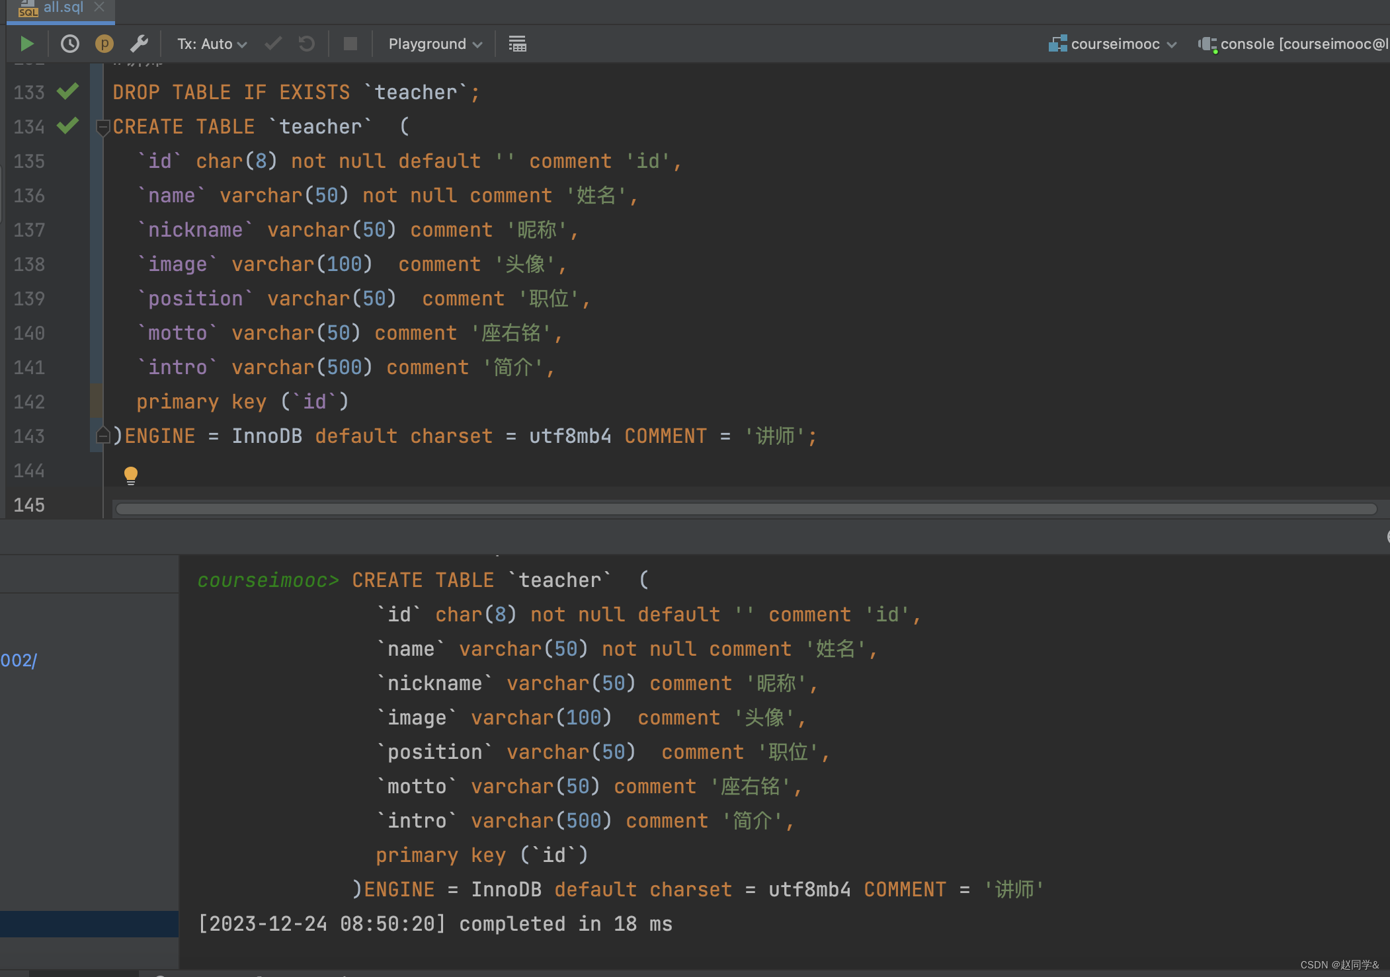
Task: Close the all.sql tab
Action: [99, 7]
